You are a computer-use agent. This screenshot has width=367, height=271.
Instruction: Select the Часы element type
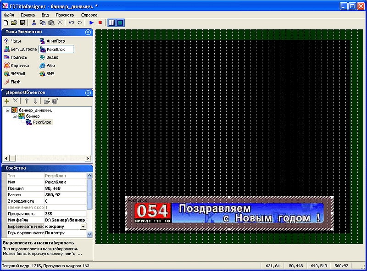pyautogui.click(x=12, y=41)
